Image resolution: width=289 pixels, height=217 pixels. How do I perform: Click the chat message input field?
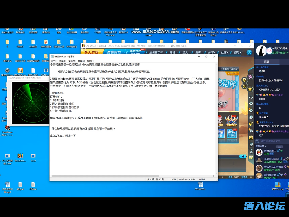(274, 141)
